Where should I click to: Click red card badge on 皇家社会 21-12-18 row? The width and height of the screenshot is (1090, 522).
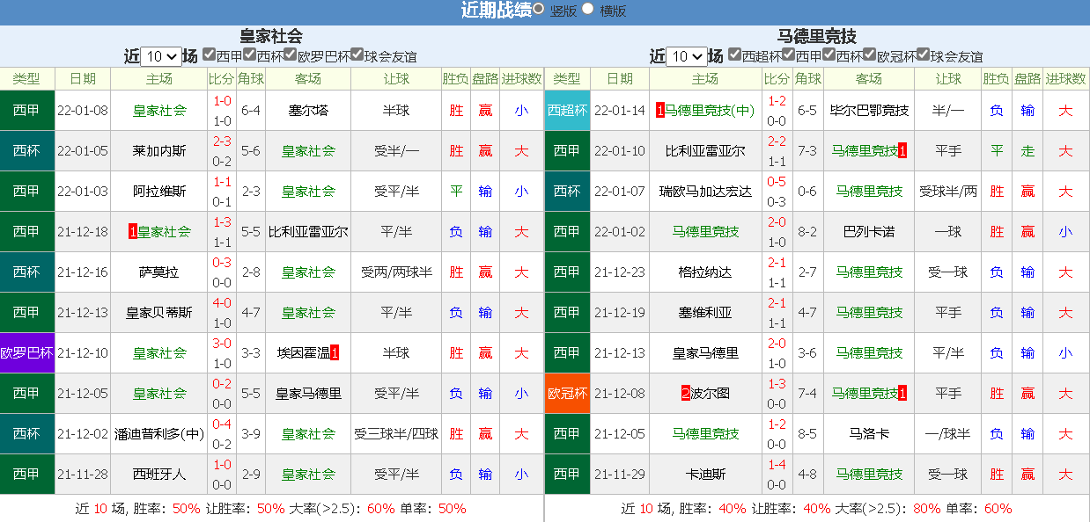tap(132, 232)
